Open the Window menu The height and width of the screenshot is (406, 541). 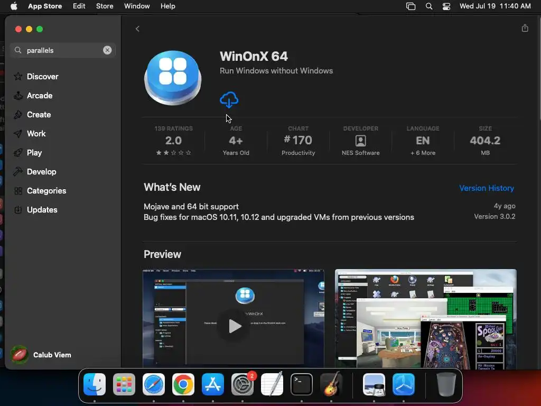tap(137, 6)
